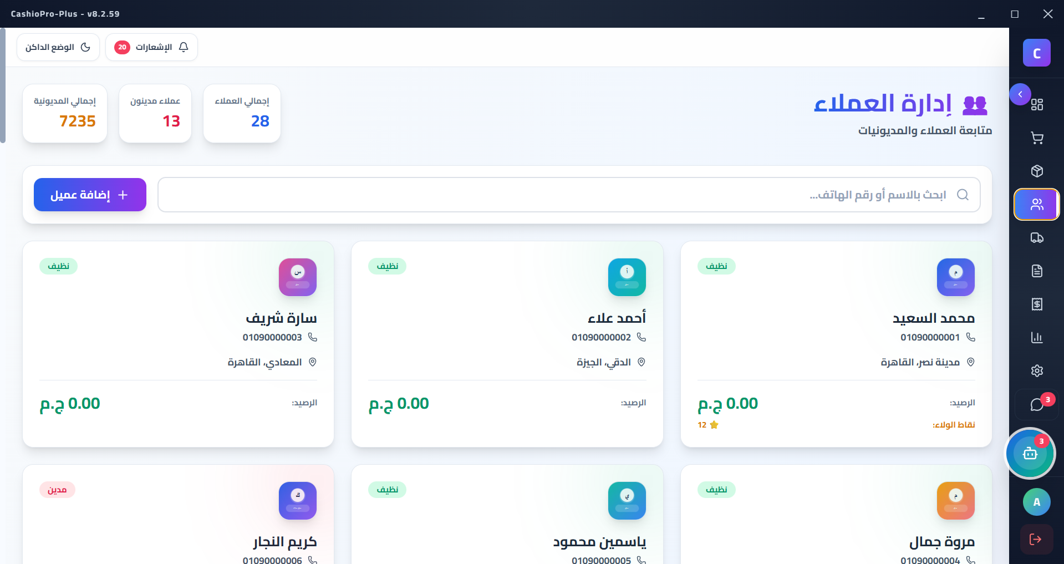Screen dimensions: 1064x564
Task: Click the notifications count badge 20
Action: [122, 47]
